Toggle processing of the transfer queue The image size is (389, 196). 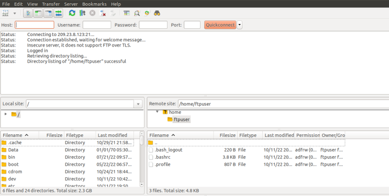[x=82, y=13]
